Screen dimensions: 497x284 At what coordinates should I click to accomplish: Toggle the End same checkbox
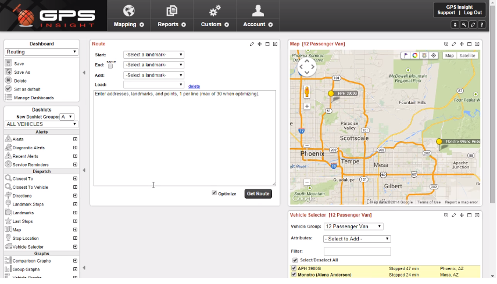[110, 66]
